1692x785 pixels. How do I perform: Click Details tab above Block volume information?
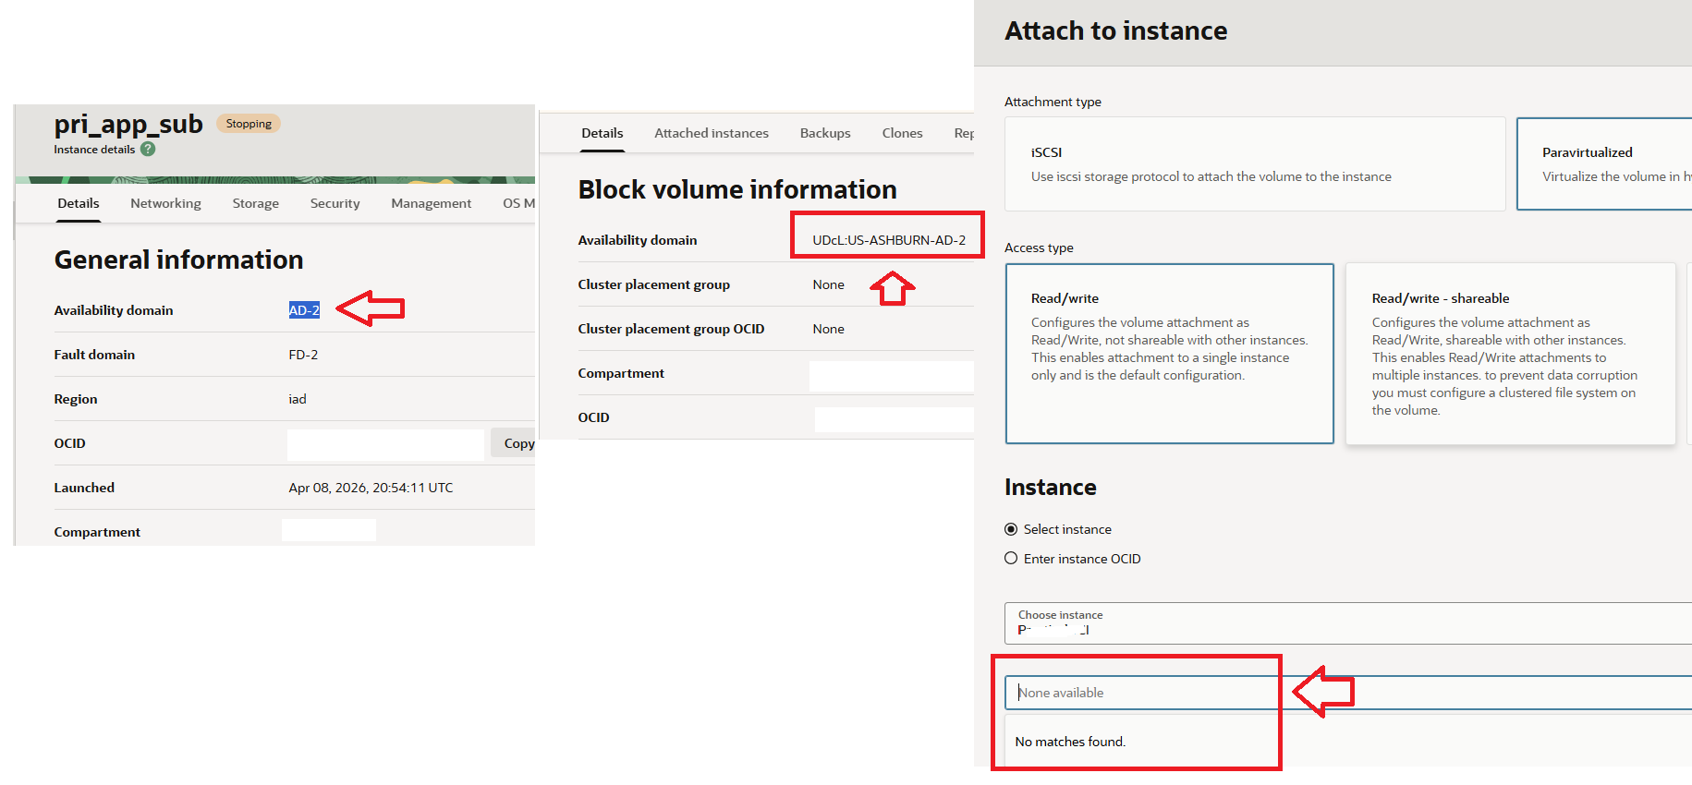[602, 133]
